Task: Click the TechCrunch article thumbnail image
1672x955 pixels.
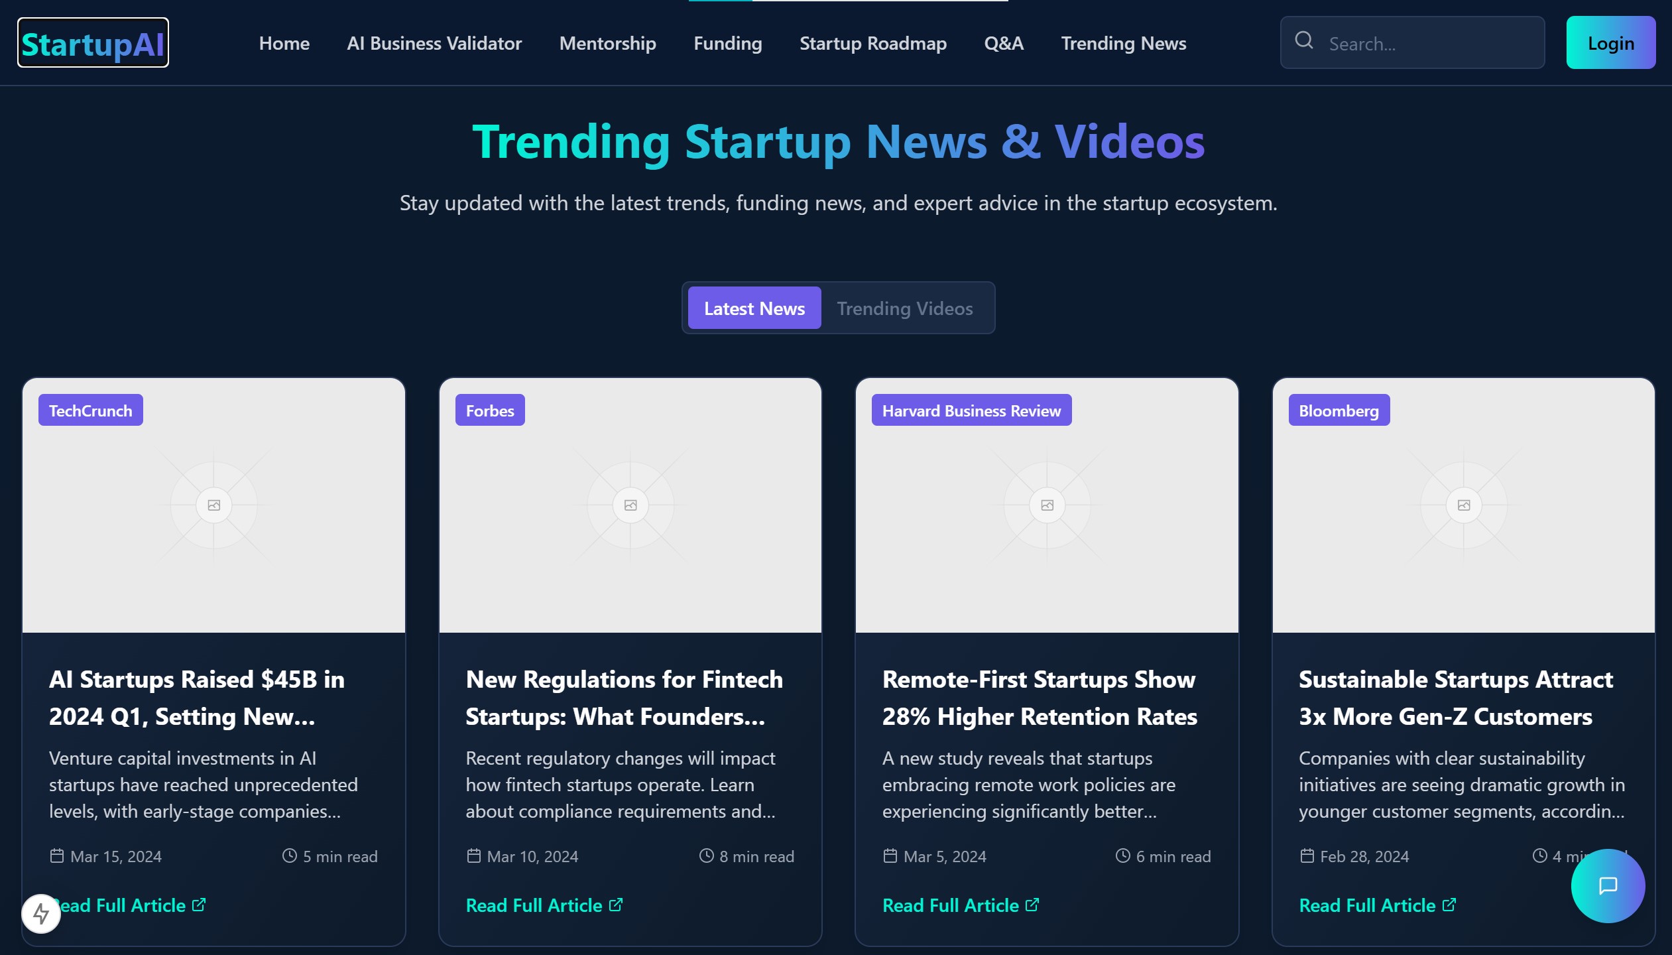Action: tap(213, 505)
